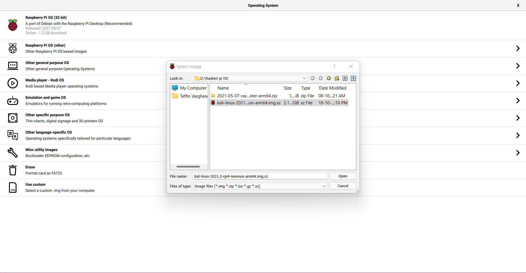This screenshot has width=526, height=273.
Task: Select the kali-linux-2021...on-arm64.img.xz file
Action: pyautogui.click(x=279, y=103)
